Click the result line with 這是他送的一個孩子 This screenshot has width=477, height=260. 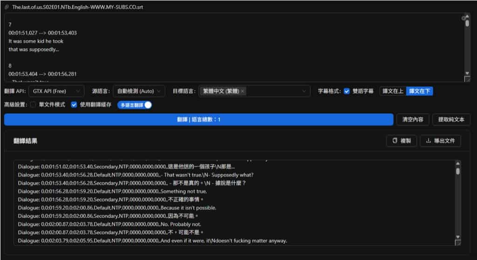click(127, 167)
